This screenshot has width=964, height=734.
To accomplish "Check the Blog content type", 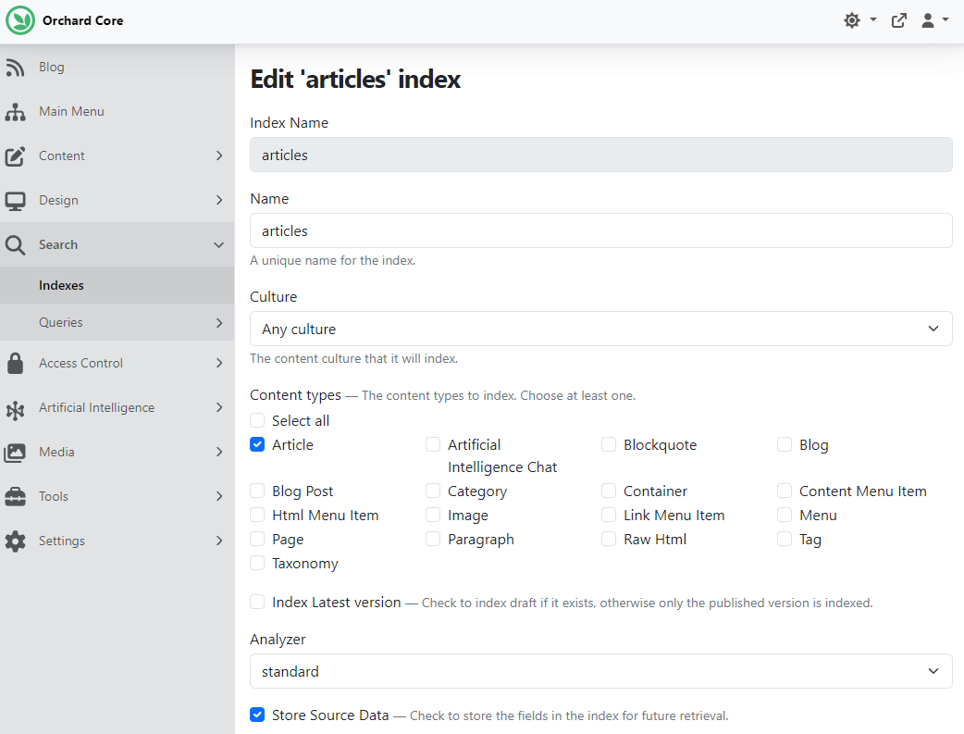I will pyautogui.click(x=785, y=444).
